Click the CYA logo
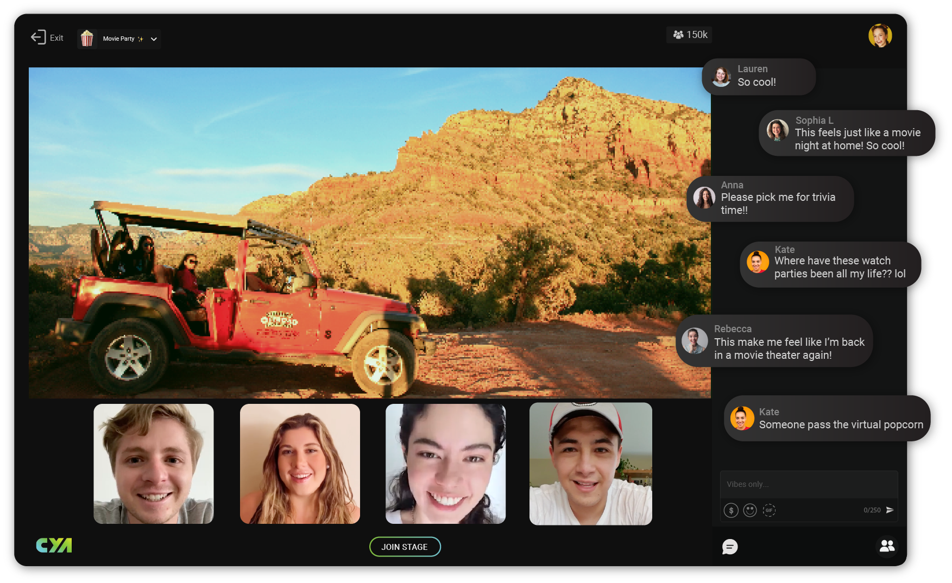Viewport: 952px width, 583px height. click(x=54, y=545)
